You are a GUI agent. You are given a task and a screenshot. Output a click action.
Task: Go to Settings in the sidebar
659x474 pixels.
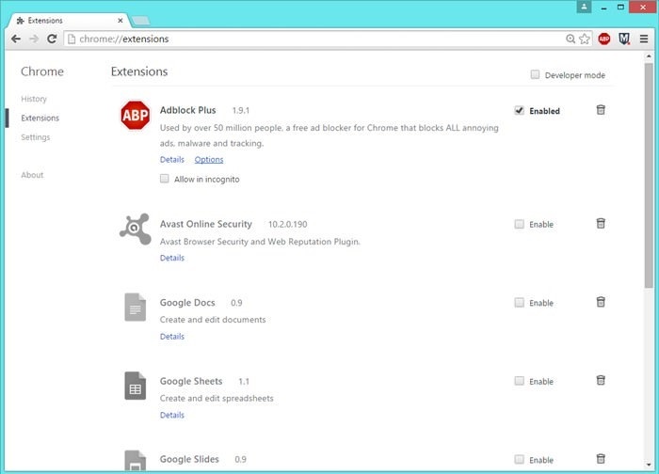point(36,137)
